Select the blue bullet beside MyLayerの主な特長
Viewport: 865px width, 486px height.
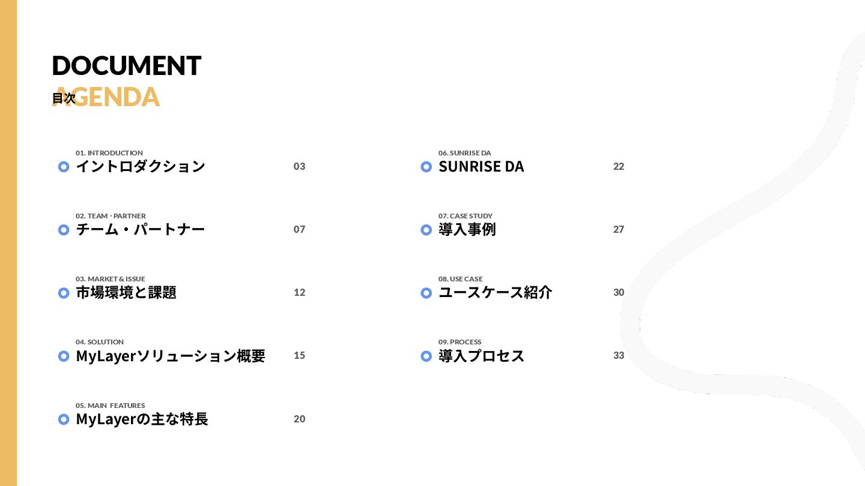pos(64,419)
